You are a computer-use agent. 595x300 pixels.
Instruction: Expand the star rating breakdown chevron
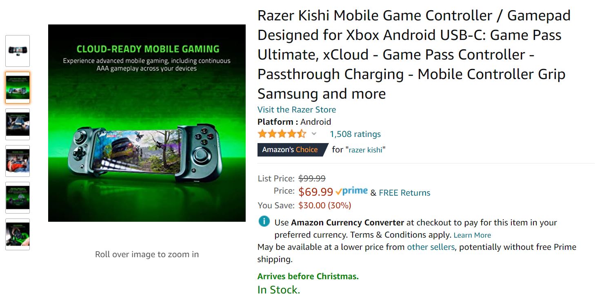click(314, 134)
